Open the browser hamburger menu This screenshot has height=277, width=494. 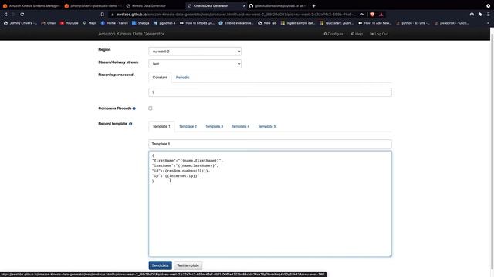[489, 15]
